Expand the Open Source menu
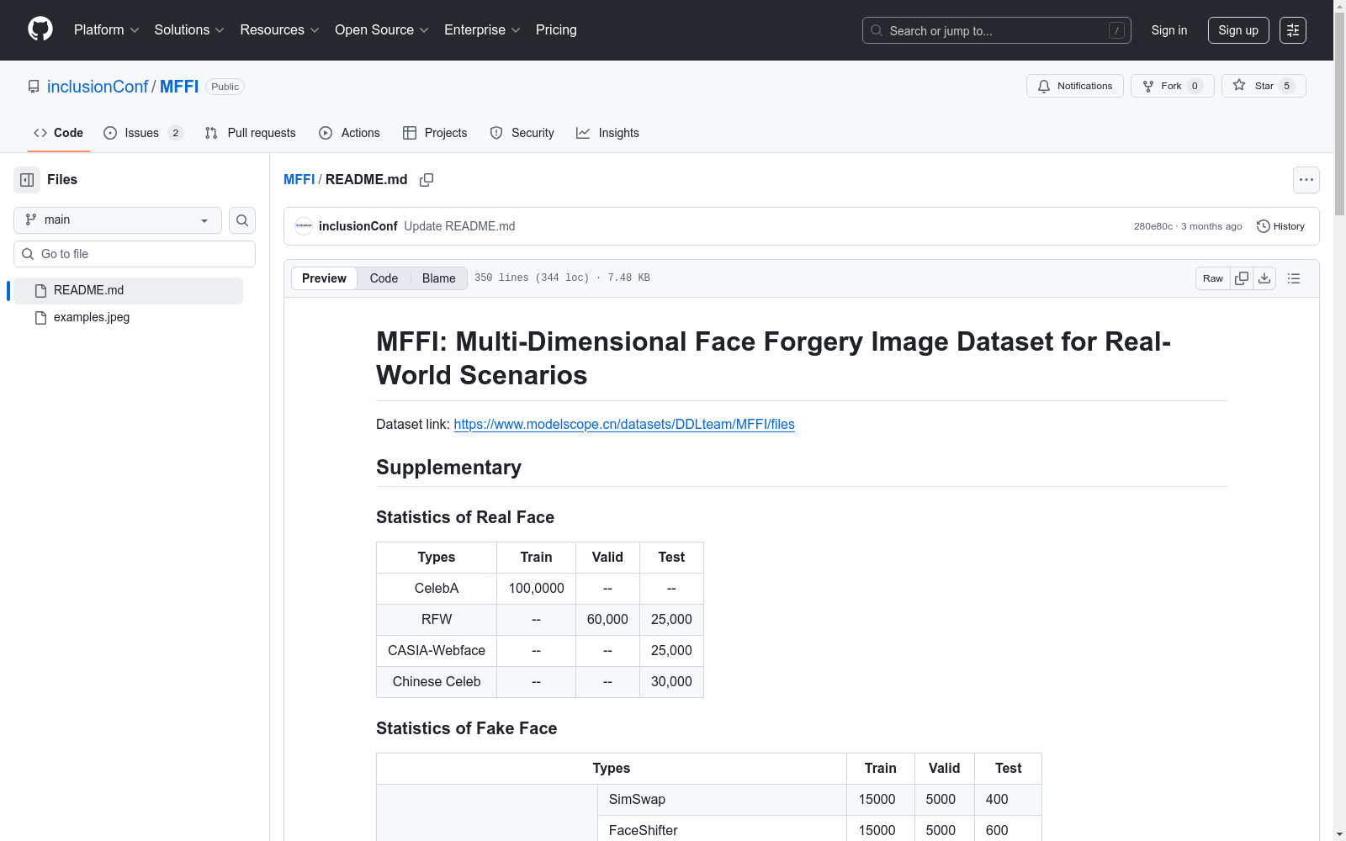This screenshot has height=841, width=1346. 381,30
